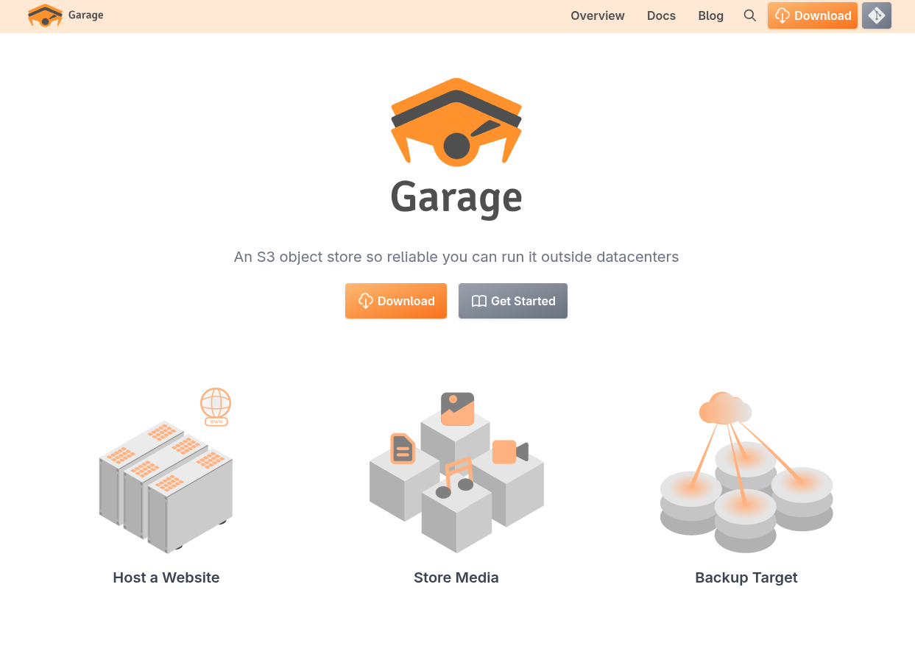Click the Garage text in the navbar
This screenshot has width=915, height=651.
coord(85,15)
